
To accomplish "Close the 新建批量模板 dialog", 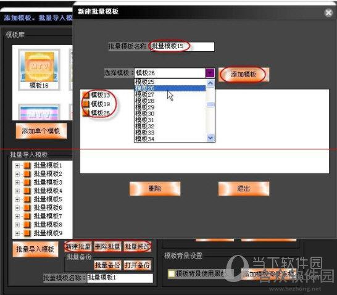I will (x=328, y=13).
